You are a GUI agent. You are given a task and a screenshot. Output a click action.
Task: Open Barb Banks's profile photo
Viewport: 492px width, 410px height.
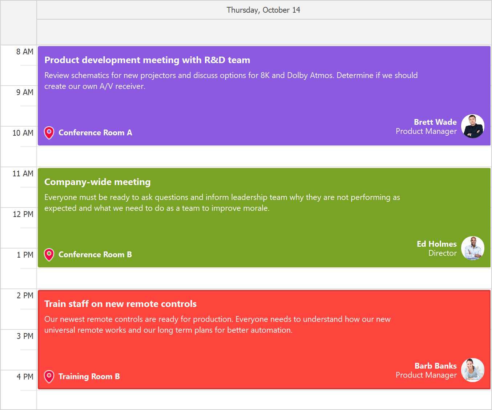tap(472, 370)
